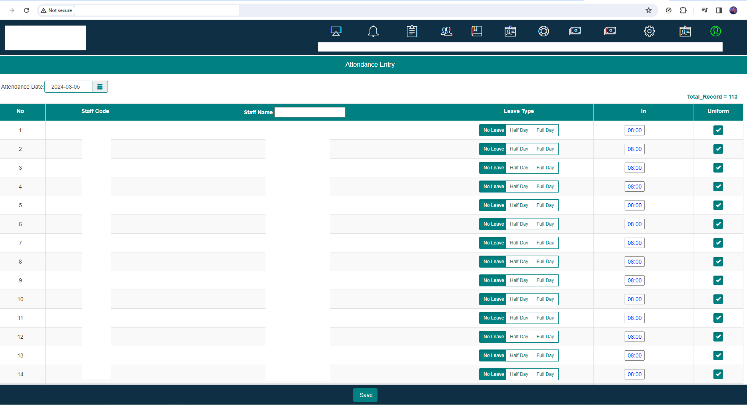Edit In time for row 1
This screenshot has height=405, width=747.
click(635, 130)
